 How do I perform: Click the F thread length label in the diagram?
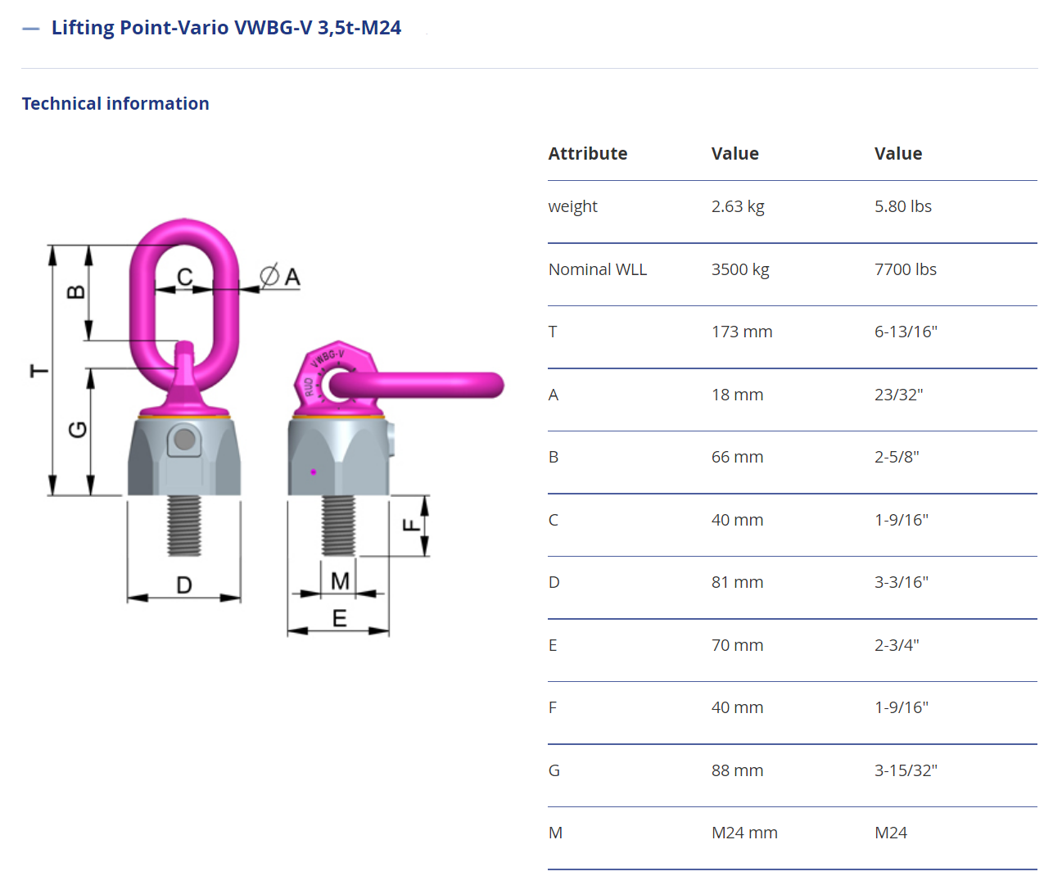[411, 525]
